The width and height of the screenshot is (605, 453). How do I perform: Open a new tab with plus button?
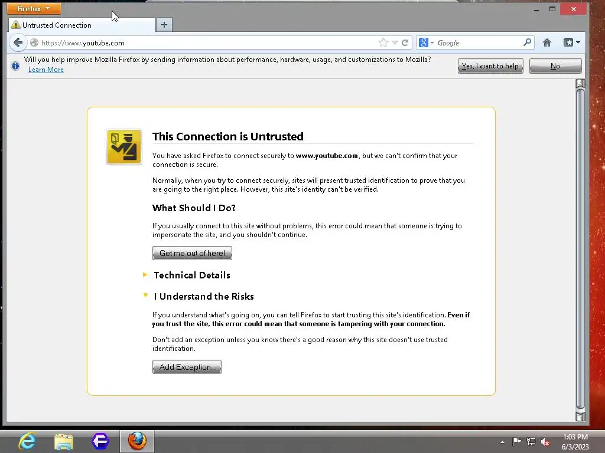tap(164, 25)
